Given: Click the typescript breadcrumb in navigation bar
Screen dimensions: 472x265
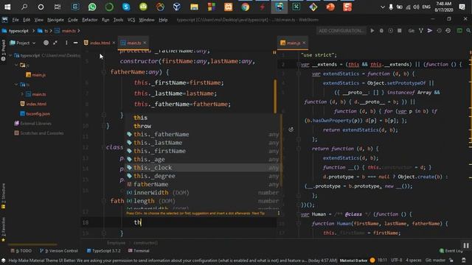Looking at the screenshot, I should pyautogui.click(x=18, y=31).
